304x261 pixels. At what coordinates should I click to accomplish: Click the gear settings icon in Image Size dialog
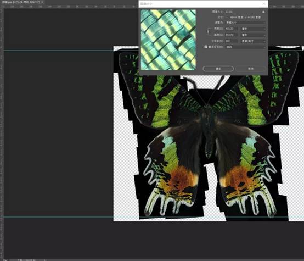(263, 12)
